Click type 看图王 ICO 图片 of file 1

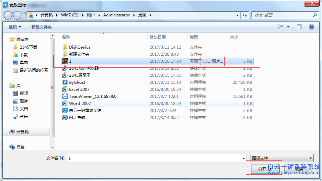[x=206, y=61]
